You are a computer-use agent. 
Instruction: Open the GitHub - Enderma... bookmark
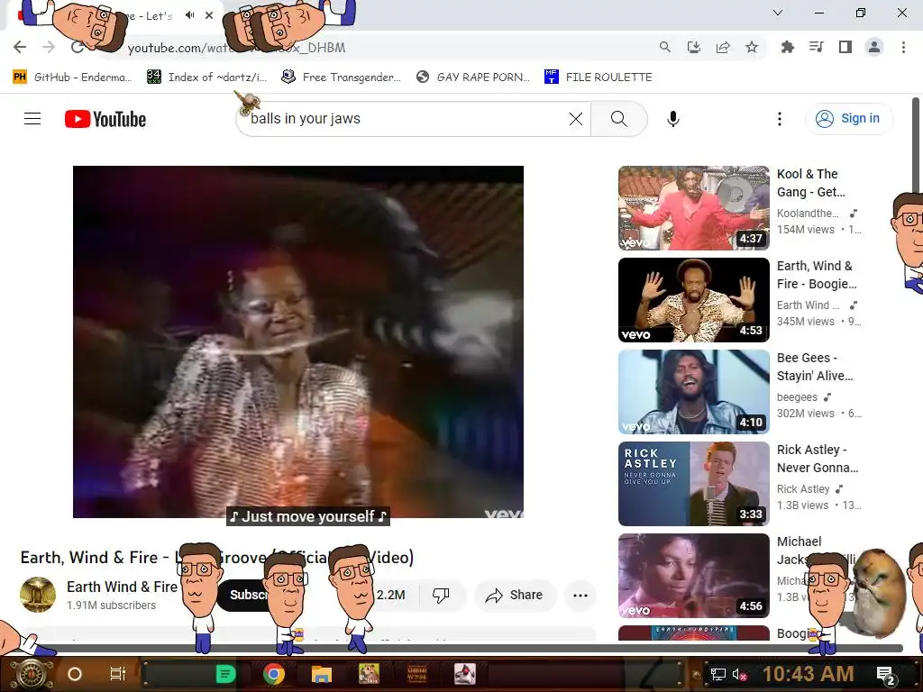point(72,77)
